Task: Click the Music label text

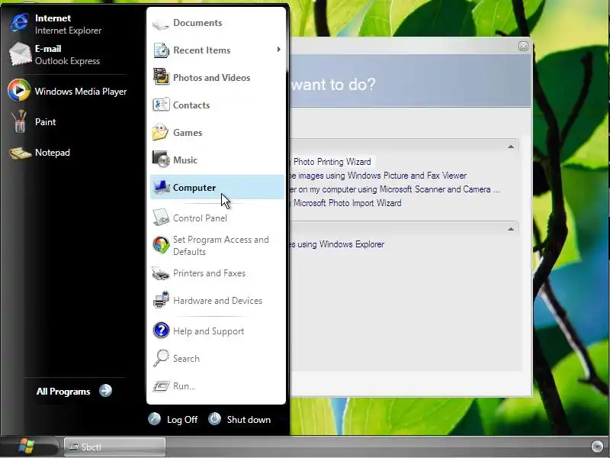Action: (185, 160)
